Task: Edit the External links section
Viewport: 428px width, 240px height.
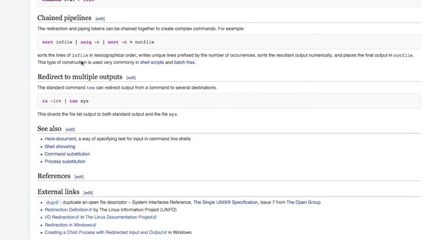Action: (x=88, y=193)
